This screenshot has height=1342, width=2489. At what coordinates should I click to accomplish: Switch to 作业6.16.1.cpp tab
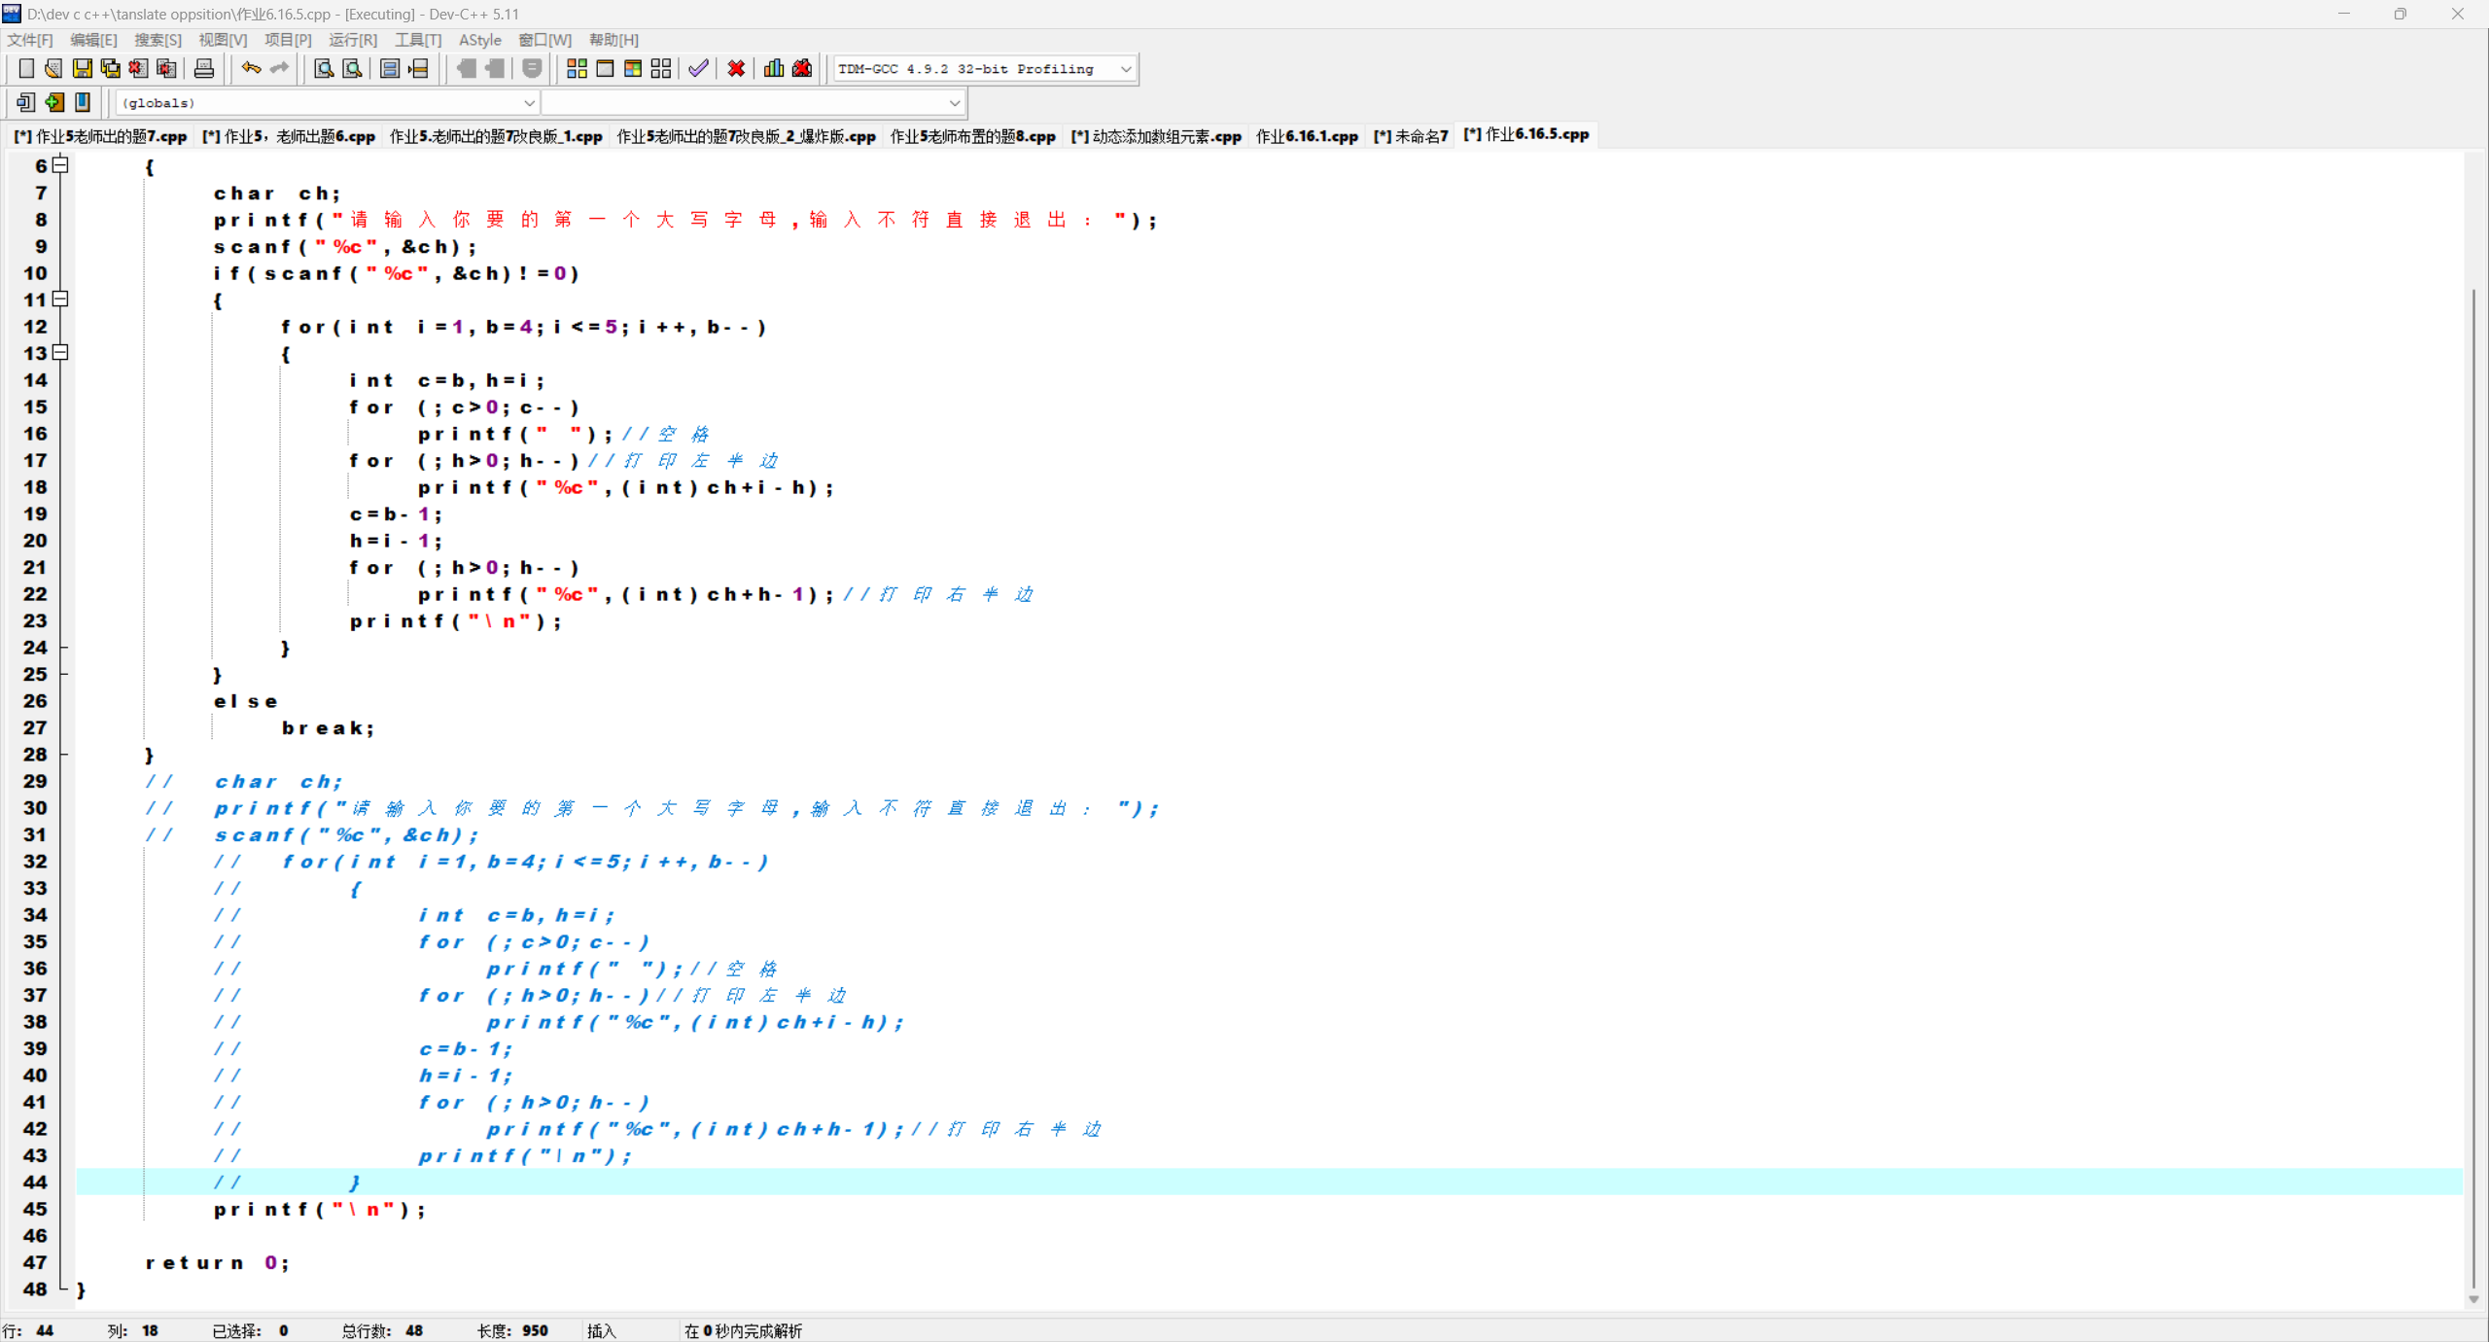point(1306,136)
